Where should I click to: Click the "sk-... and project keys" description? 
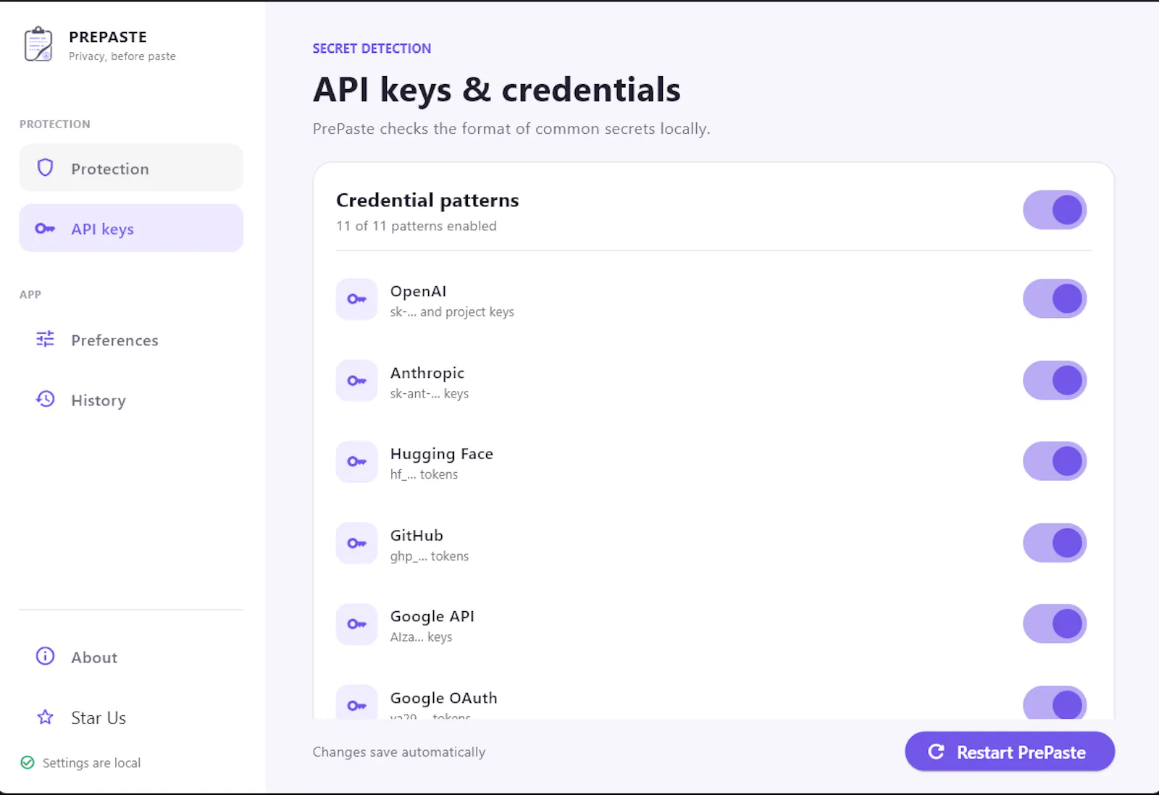(452, 312)
